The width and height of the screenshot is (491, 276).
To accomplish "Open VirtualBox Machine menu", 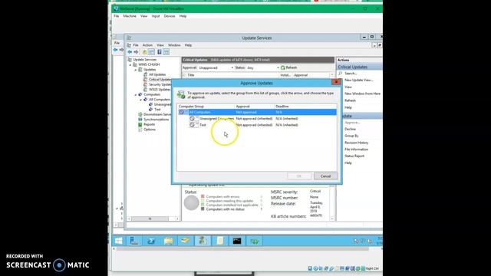I will pyautogui.click(x=130, y=16).
